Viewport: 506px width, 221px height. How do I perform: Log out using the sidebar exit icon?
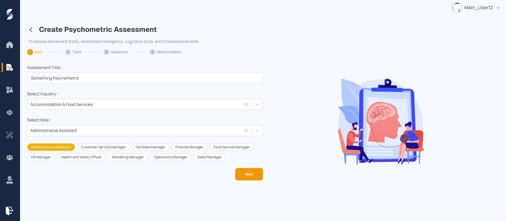point(10,211)
